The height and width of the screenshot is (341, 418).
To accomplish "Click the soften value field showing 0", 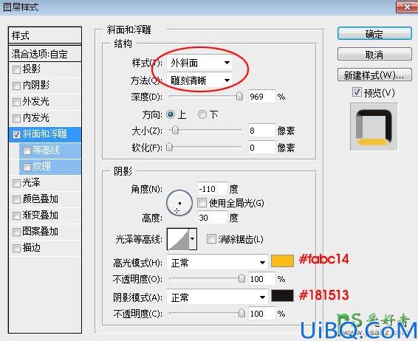I will point(261,147).
